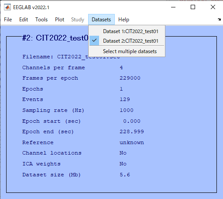This screenshot has width=223, height=199.
Task: Click the 'Channel locations' label
Action: pos(52,153)
